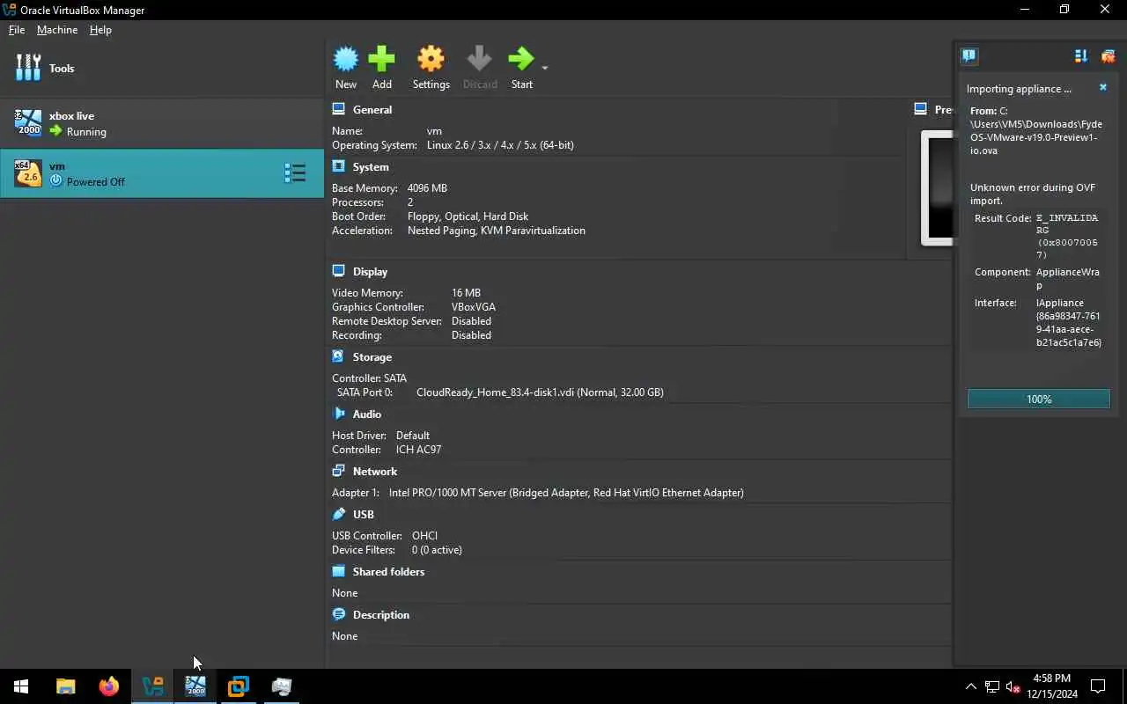Open the Windows Start menu
The image size is (1127, 704).
click(21, 686)
